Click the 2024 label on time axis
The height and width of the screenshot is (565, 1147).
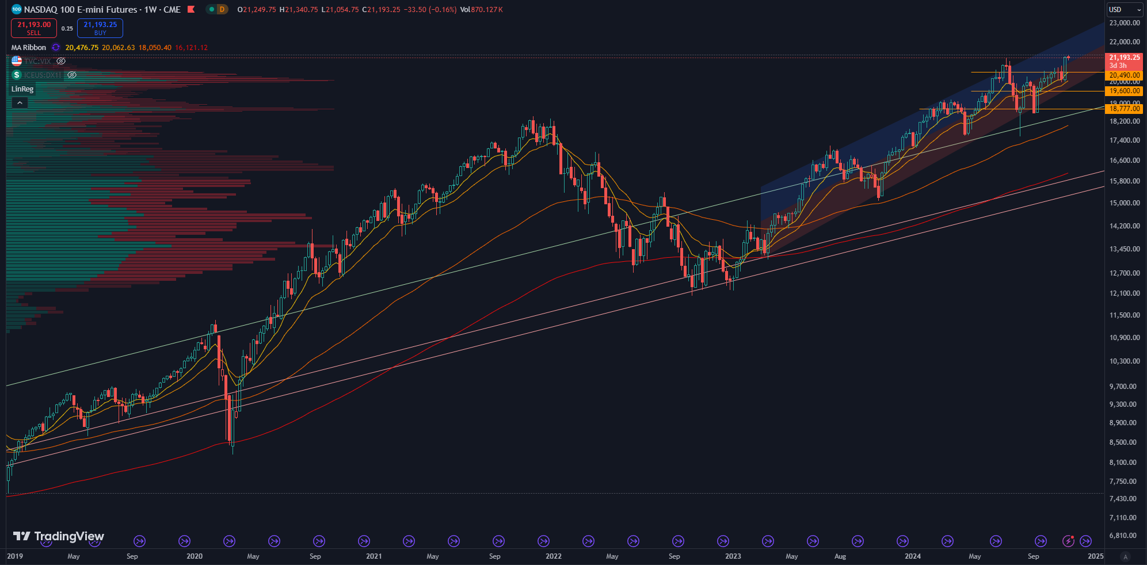pos(913,556)
